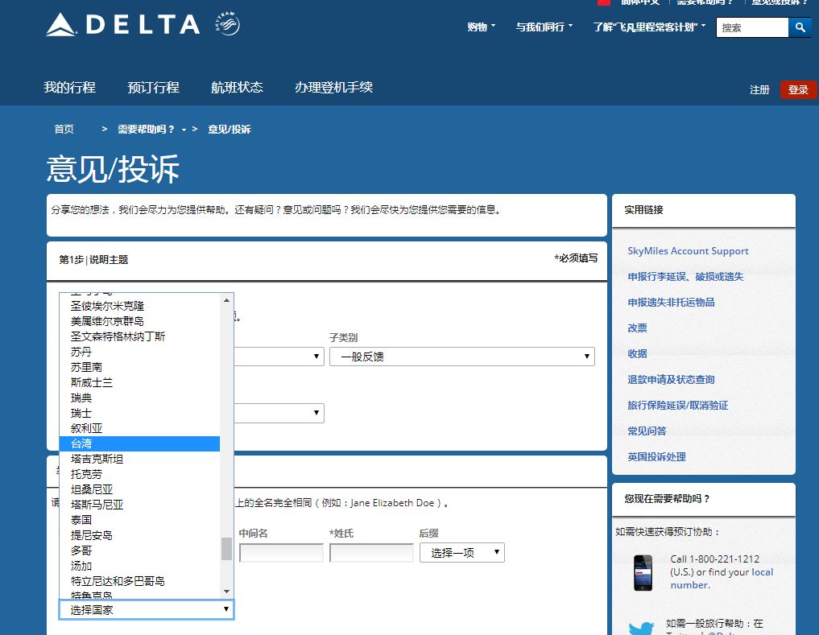Open the 购物 menu
This screenshot has height=635, width=819.
481,27
